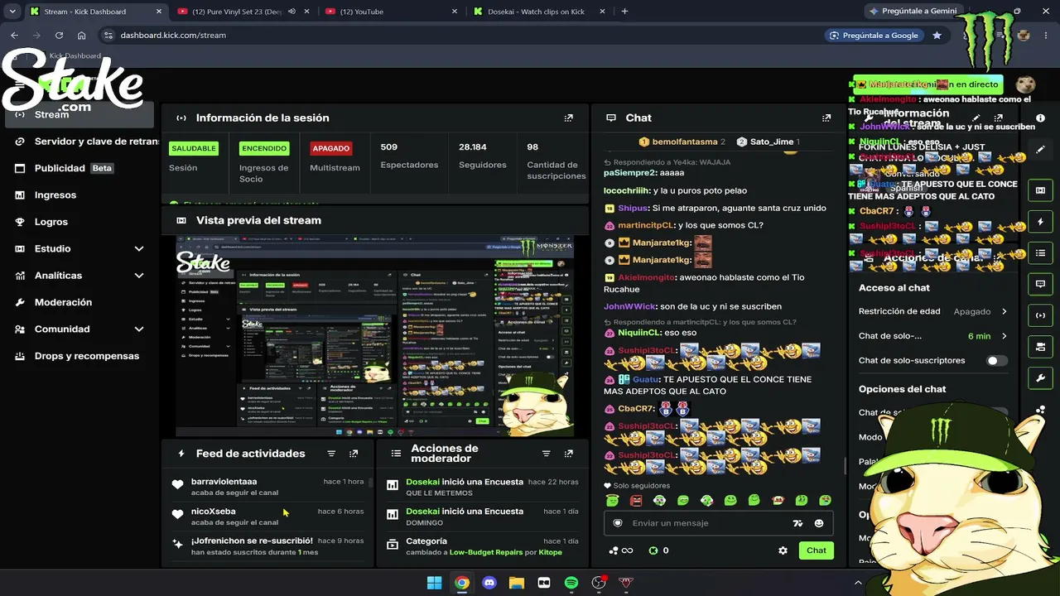Open the Chrome tab search dropdown

coord(12,12)
